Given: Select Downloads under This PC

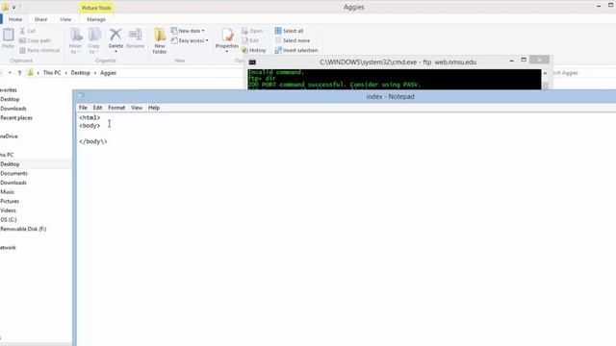Looking at the screenshot, I should (13, 183).
